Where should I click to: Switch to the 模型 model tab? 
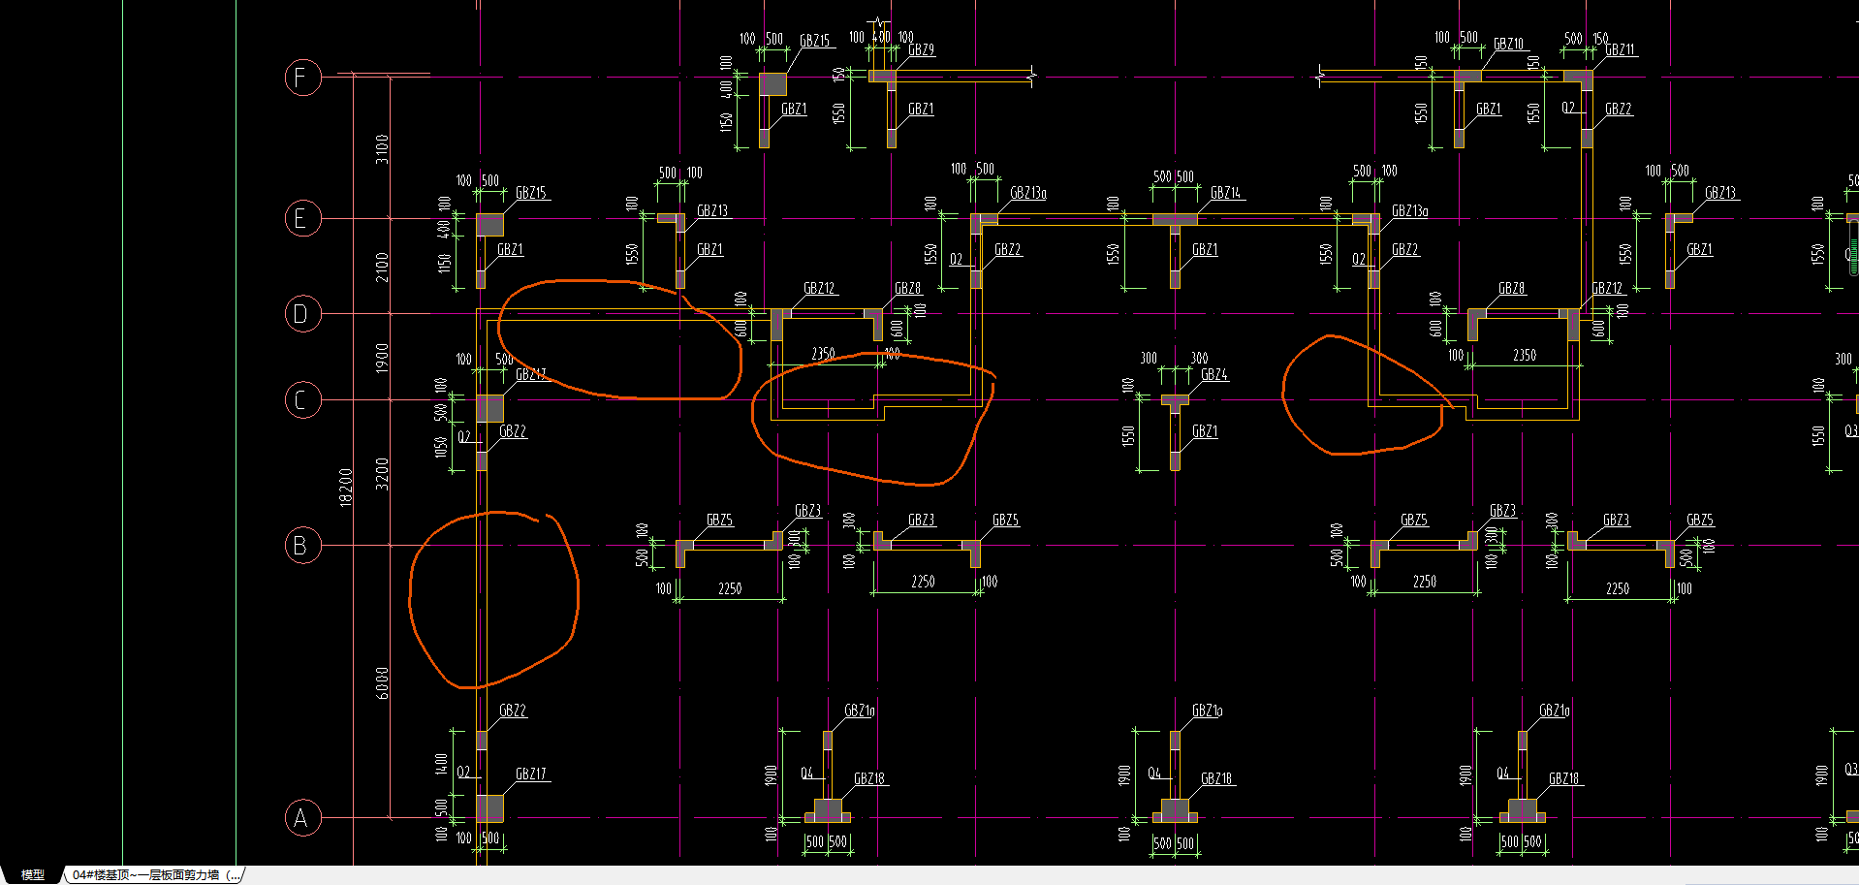pyautogui.click(x=33, y=874)
